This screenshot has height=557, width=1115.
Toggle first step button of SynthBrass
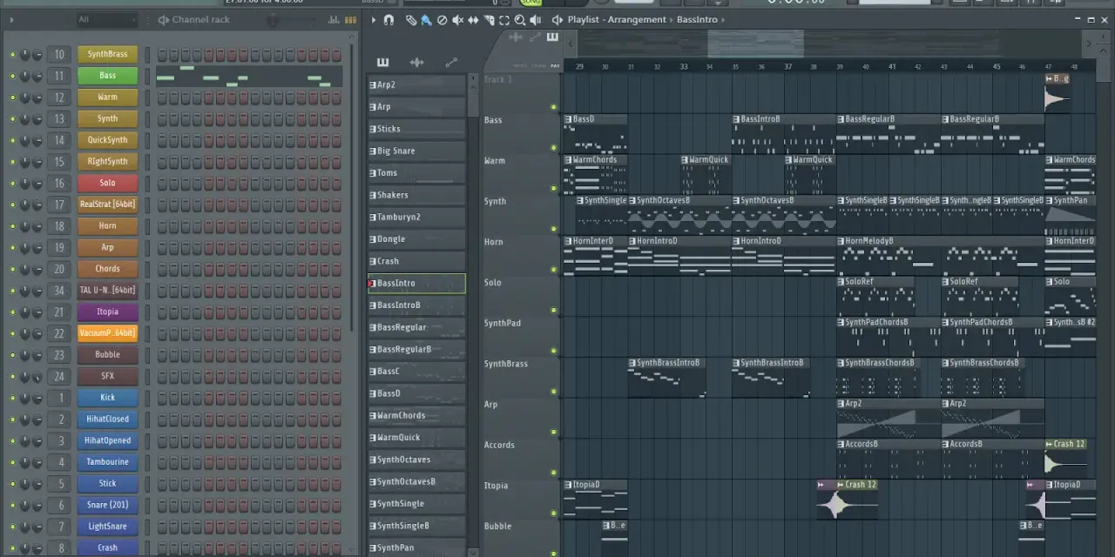(x=163, y=54)
